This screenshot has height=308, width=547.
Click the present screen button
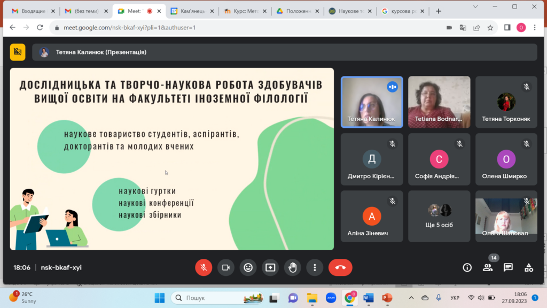[x=270, y=267]
